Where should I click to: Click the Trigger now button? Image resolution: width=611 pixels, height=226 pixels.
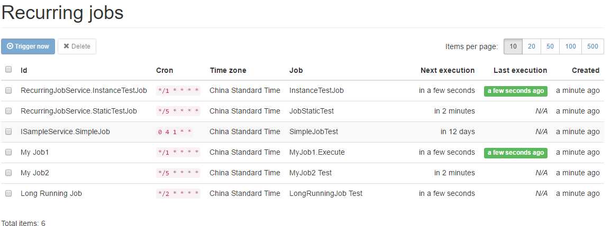(28, 46)
